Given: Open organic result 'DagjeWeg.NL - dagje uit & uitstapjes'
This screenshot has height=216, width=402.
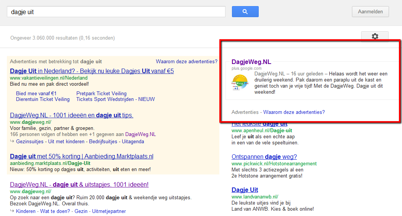Looking at the screenshot, I should (x=79, y=184).
